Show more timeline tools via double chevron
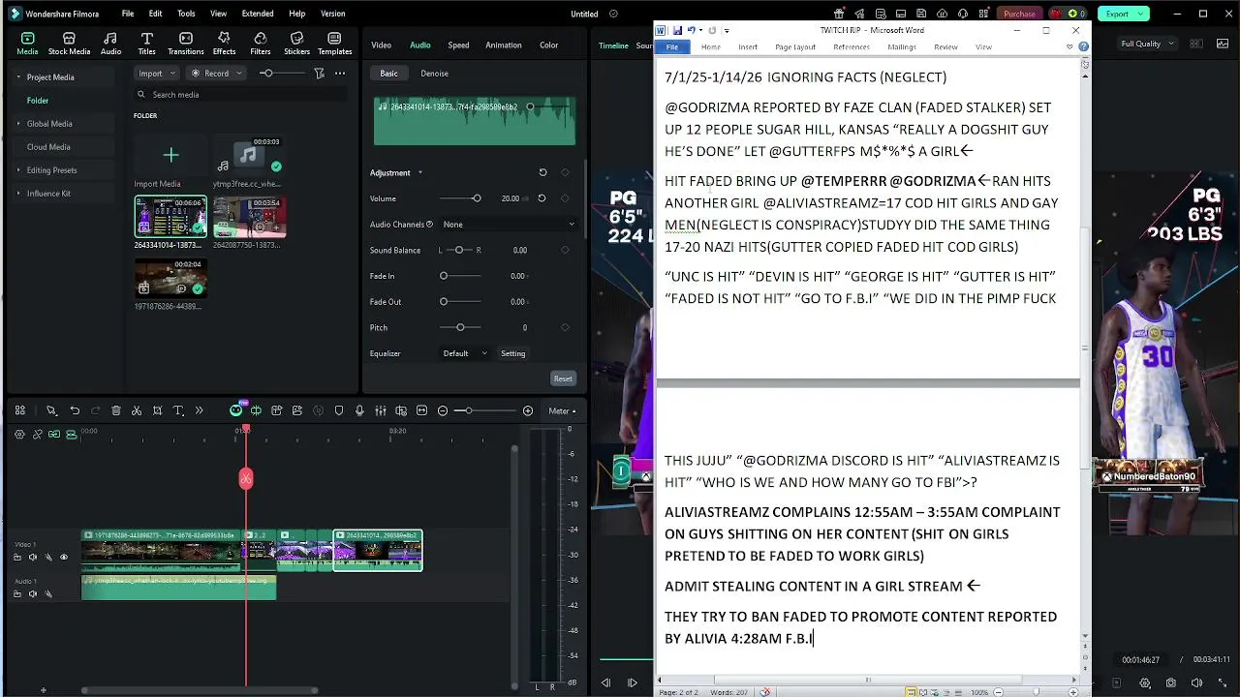The image size is (1240, 697). [x=200, y=410]
